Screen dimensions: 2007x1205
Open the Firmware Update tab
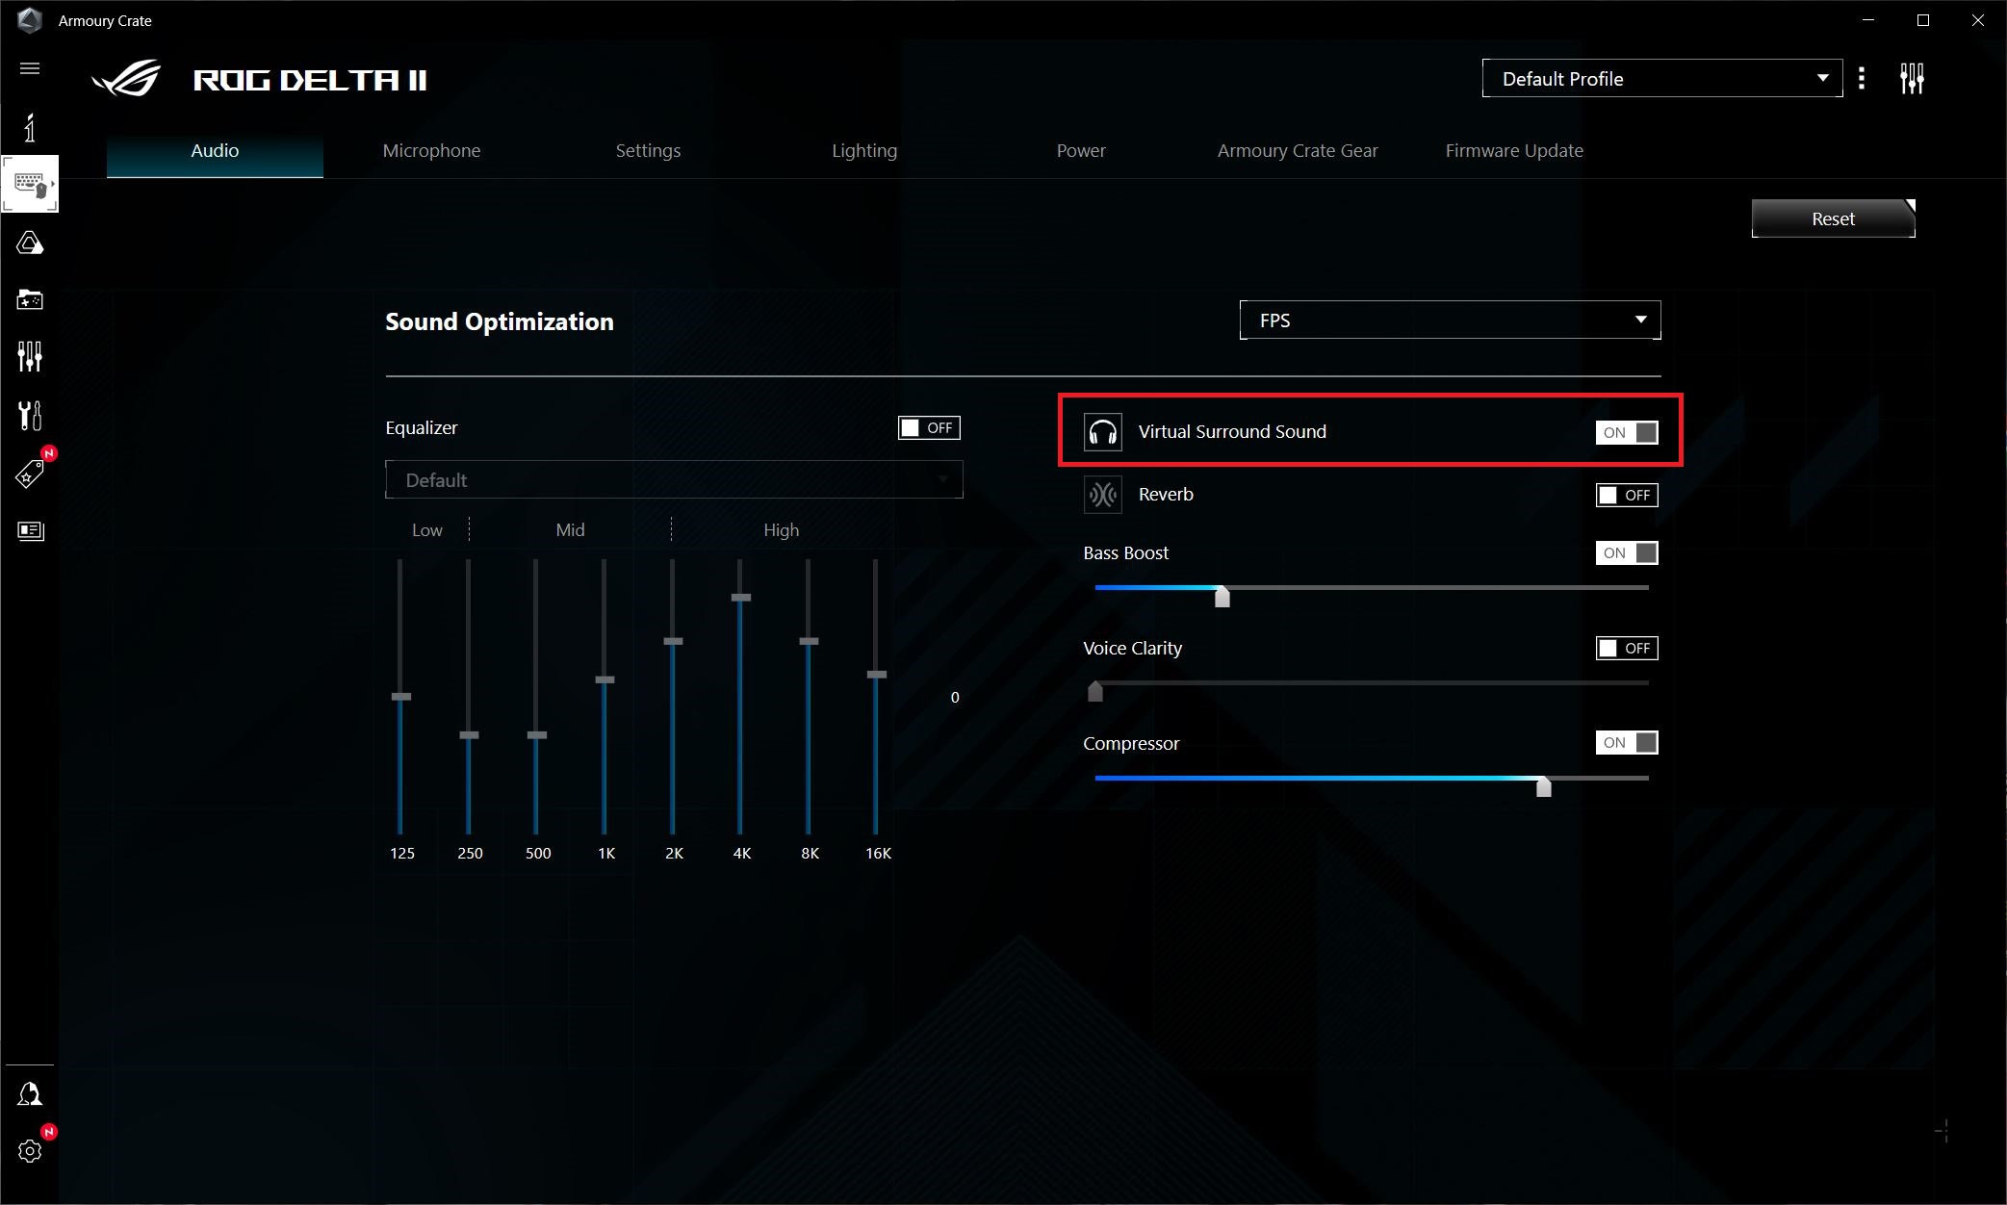[x=1514, y=150]
